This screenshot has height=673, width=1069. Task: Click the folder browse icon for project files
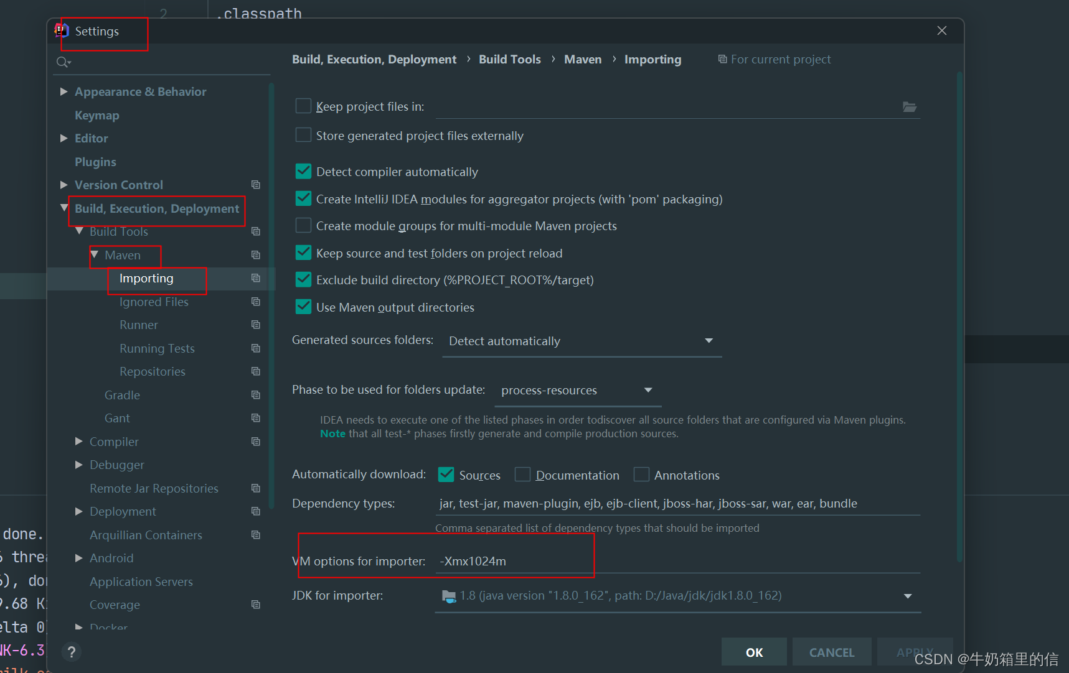coord(910,107)
